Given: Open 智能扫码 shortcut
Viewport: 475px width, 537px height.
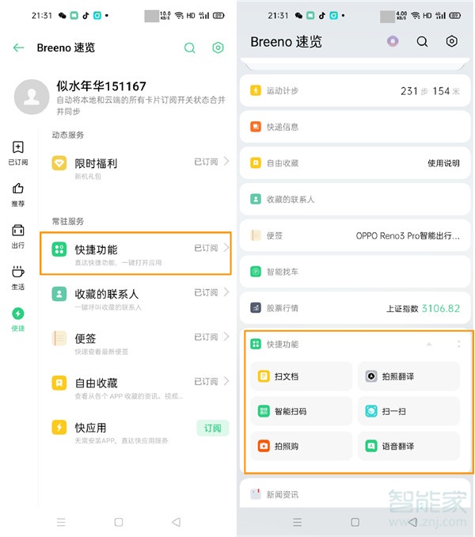Looking at the screenshot, I should pyautogui.click(x=301, y=411).
